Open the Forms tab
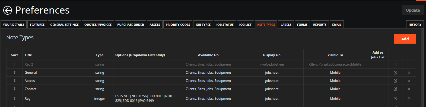The height and width of the screenshot is (107, 426). [x=302, y=24]
